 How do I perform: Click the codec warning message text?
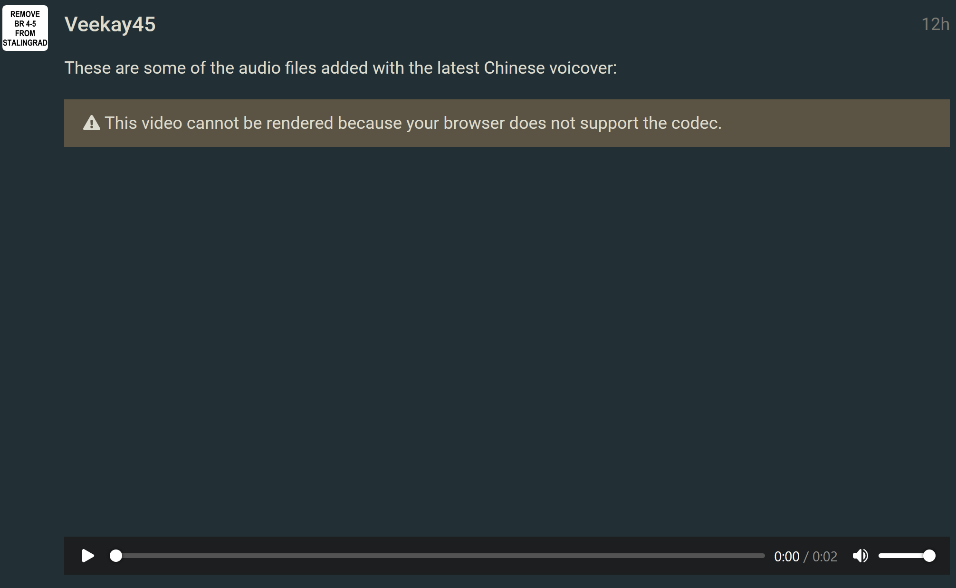[412, 123]
